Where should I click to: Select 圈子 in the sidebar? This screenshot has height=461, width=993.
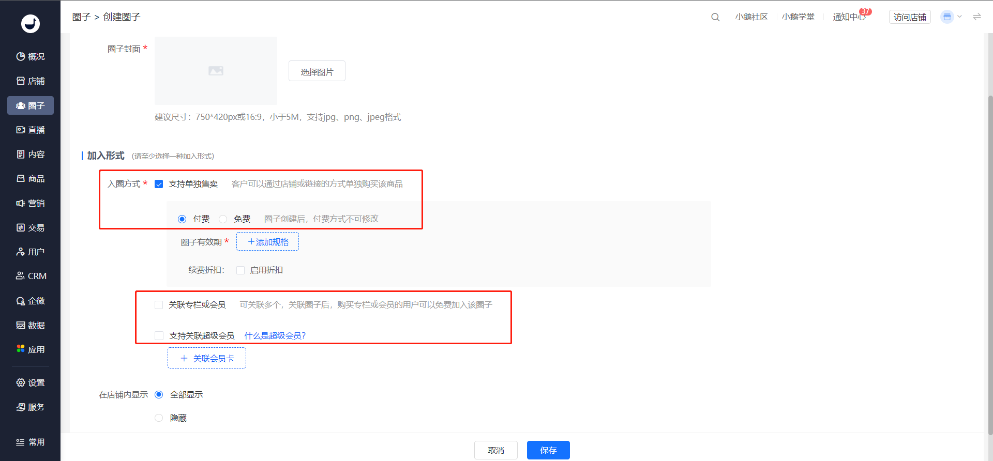click(31, 105)
